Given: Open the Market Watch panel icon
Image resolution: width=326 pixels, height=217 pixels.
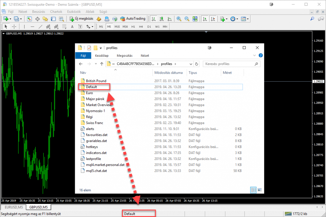Looking at the screenshot, I should [x=29, y=19].
